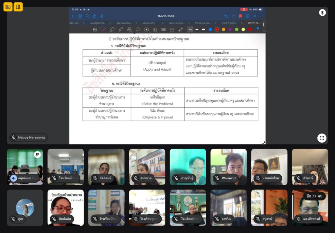Click the microphone record icon
Image resolution: width=335 pixels, height=233 pixels.
(x=102, y=16)
